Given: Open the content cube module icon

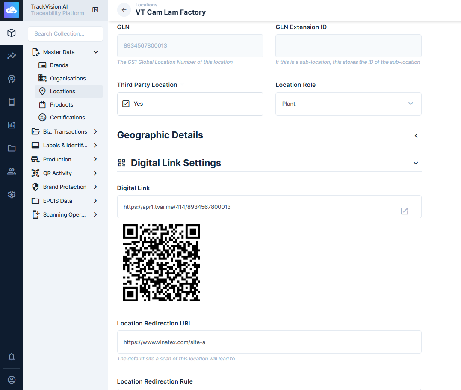Looking at the screenshot, I should coord(12,33).
